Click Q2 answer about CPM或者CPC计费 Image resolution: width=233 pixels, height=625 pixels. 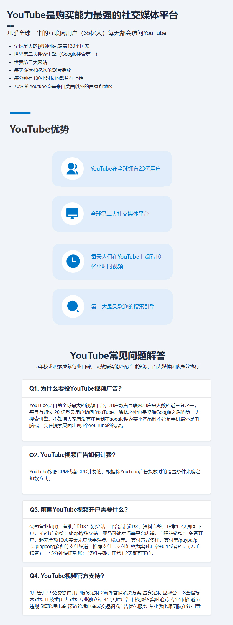click(x=115, y=475)
